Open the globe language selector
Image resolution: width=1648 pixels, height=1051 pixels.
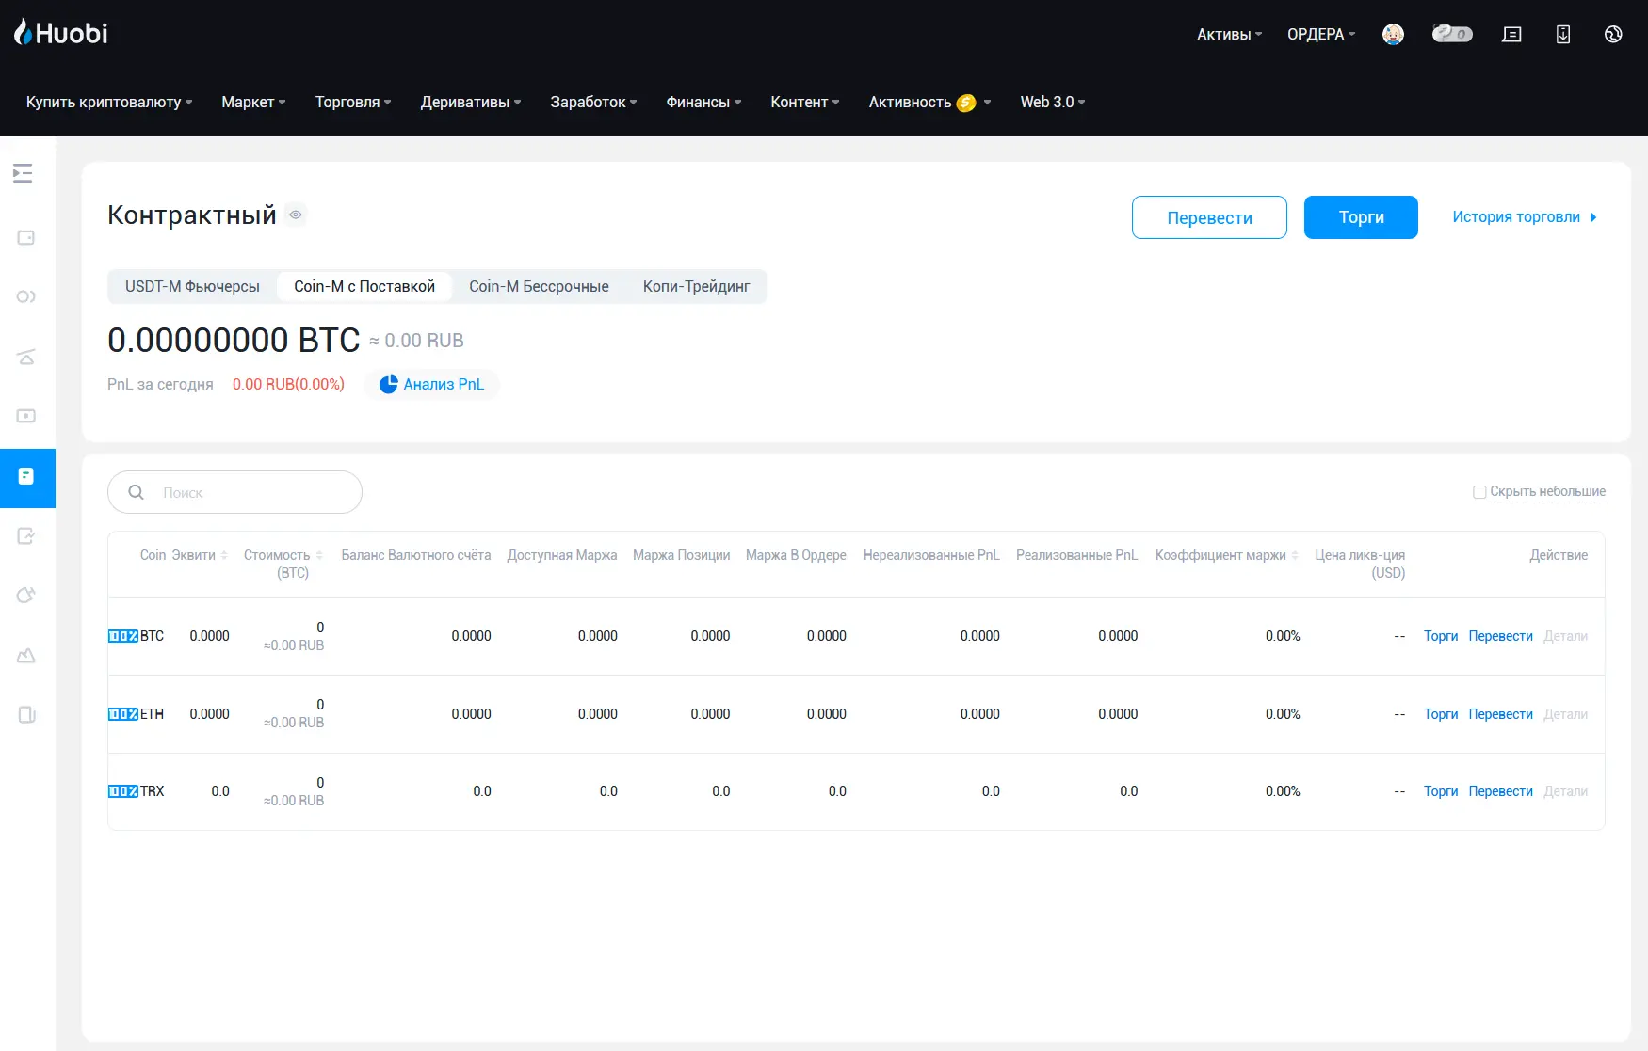click(1613, 34)
